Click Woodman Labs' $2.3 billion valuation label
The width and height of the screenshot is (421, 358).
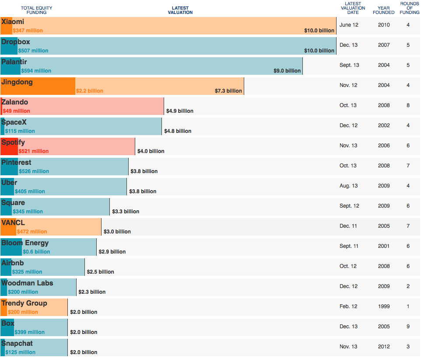[92, 292]
